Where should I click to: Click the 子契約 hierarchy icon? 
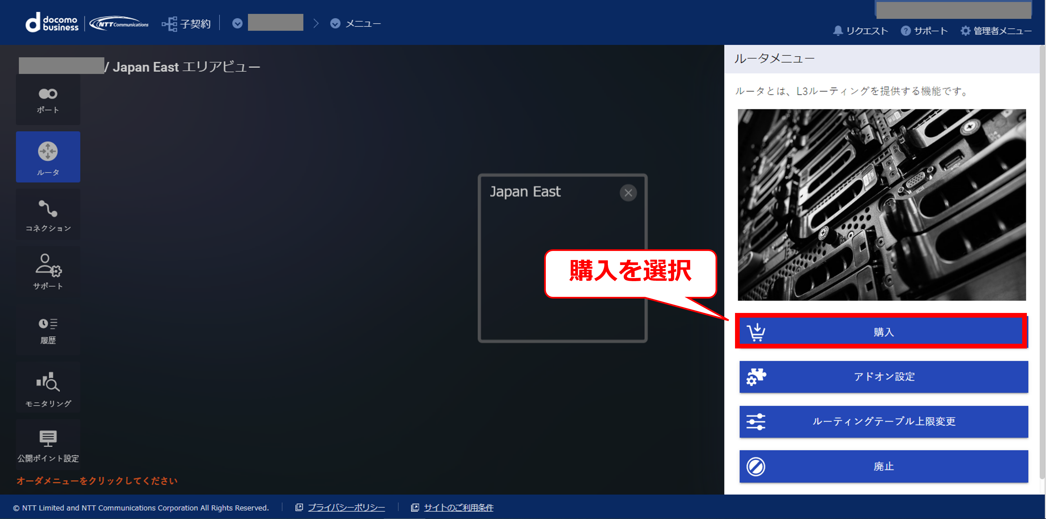169,24
